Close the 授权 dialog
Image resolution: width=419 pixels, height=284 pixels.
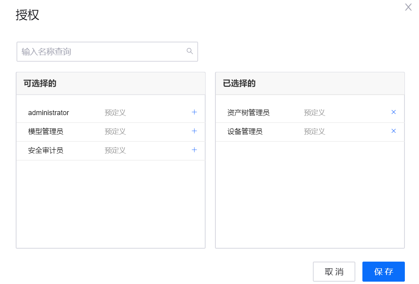(408, 7)
